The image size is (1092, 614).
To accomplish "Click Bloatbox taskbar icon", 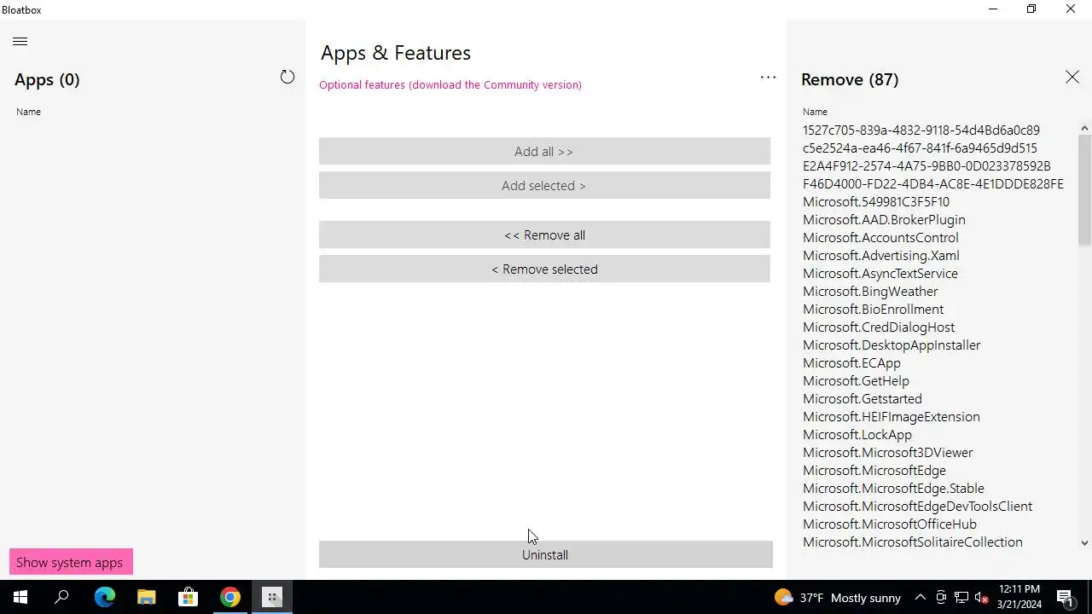I will (x=272, y=597).
